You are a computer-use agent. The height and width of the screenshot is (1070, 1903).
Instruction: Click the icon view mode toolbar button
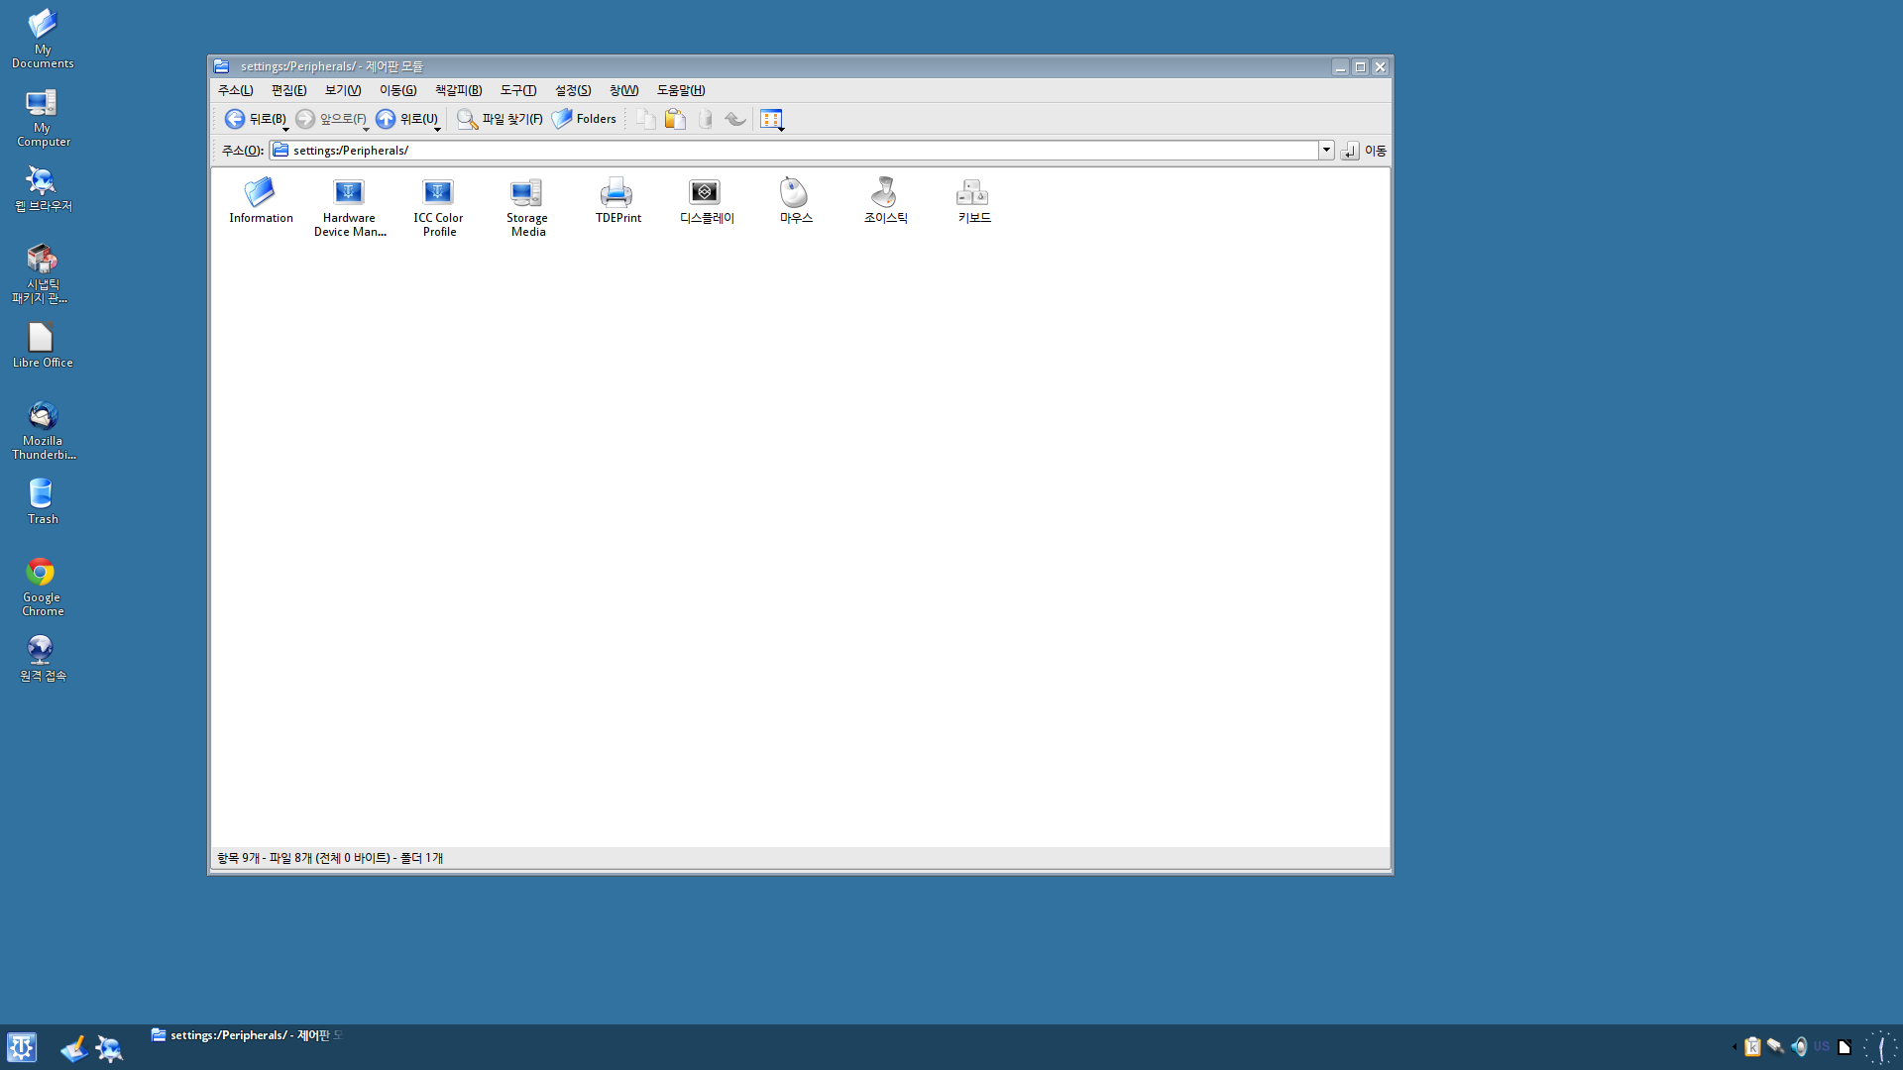[x=770, y=119]
